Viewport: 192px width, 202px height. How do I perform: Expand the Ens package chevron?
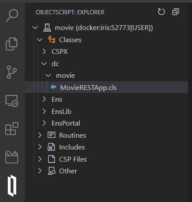tap(44, 99)
